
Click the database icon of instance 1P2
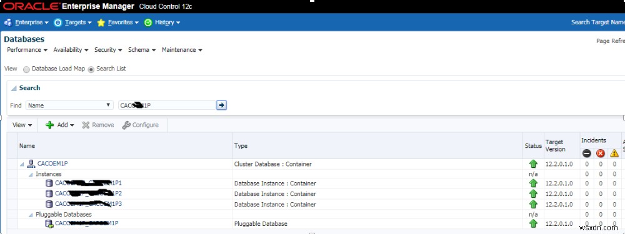(49, 193)
